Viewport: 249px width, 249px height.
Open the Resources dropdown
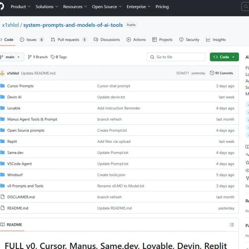[75, 6]
